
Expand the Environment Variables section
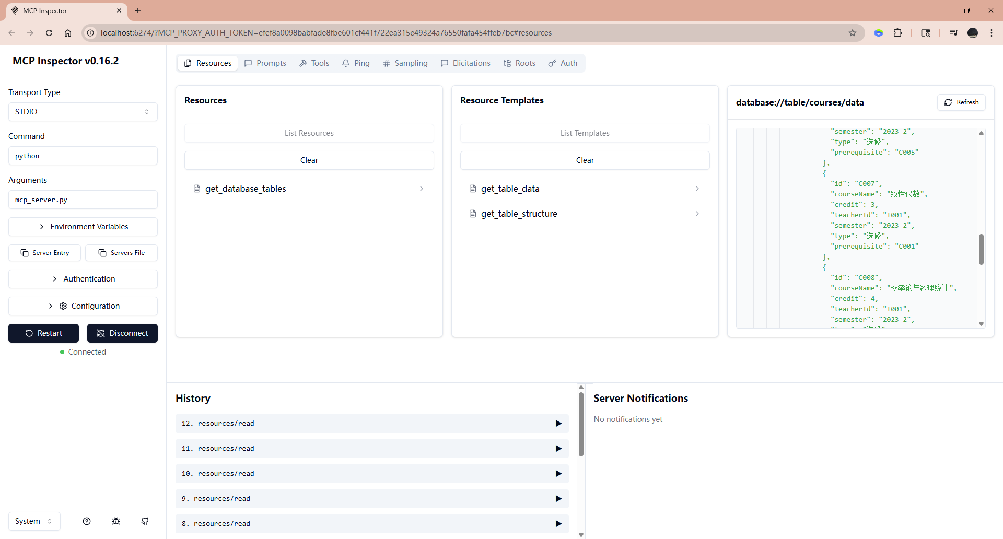[x=83, y=227]
